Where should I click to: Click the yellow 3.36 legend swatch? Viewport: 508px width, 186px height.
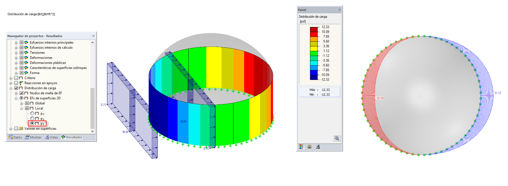click(x=314, y=48)
